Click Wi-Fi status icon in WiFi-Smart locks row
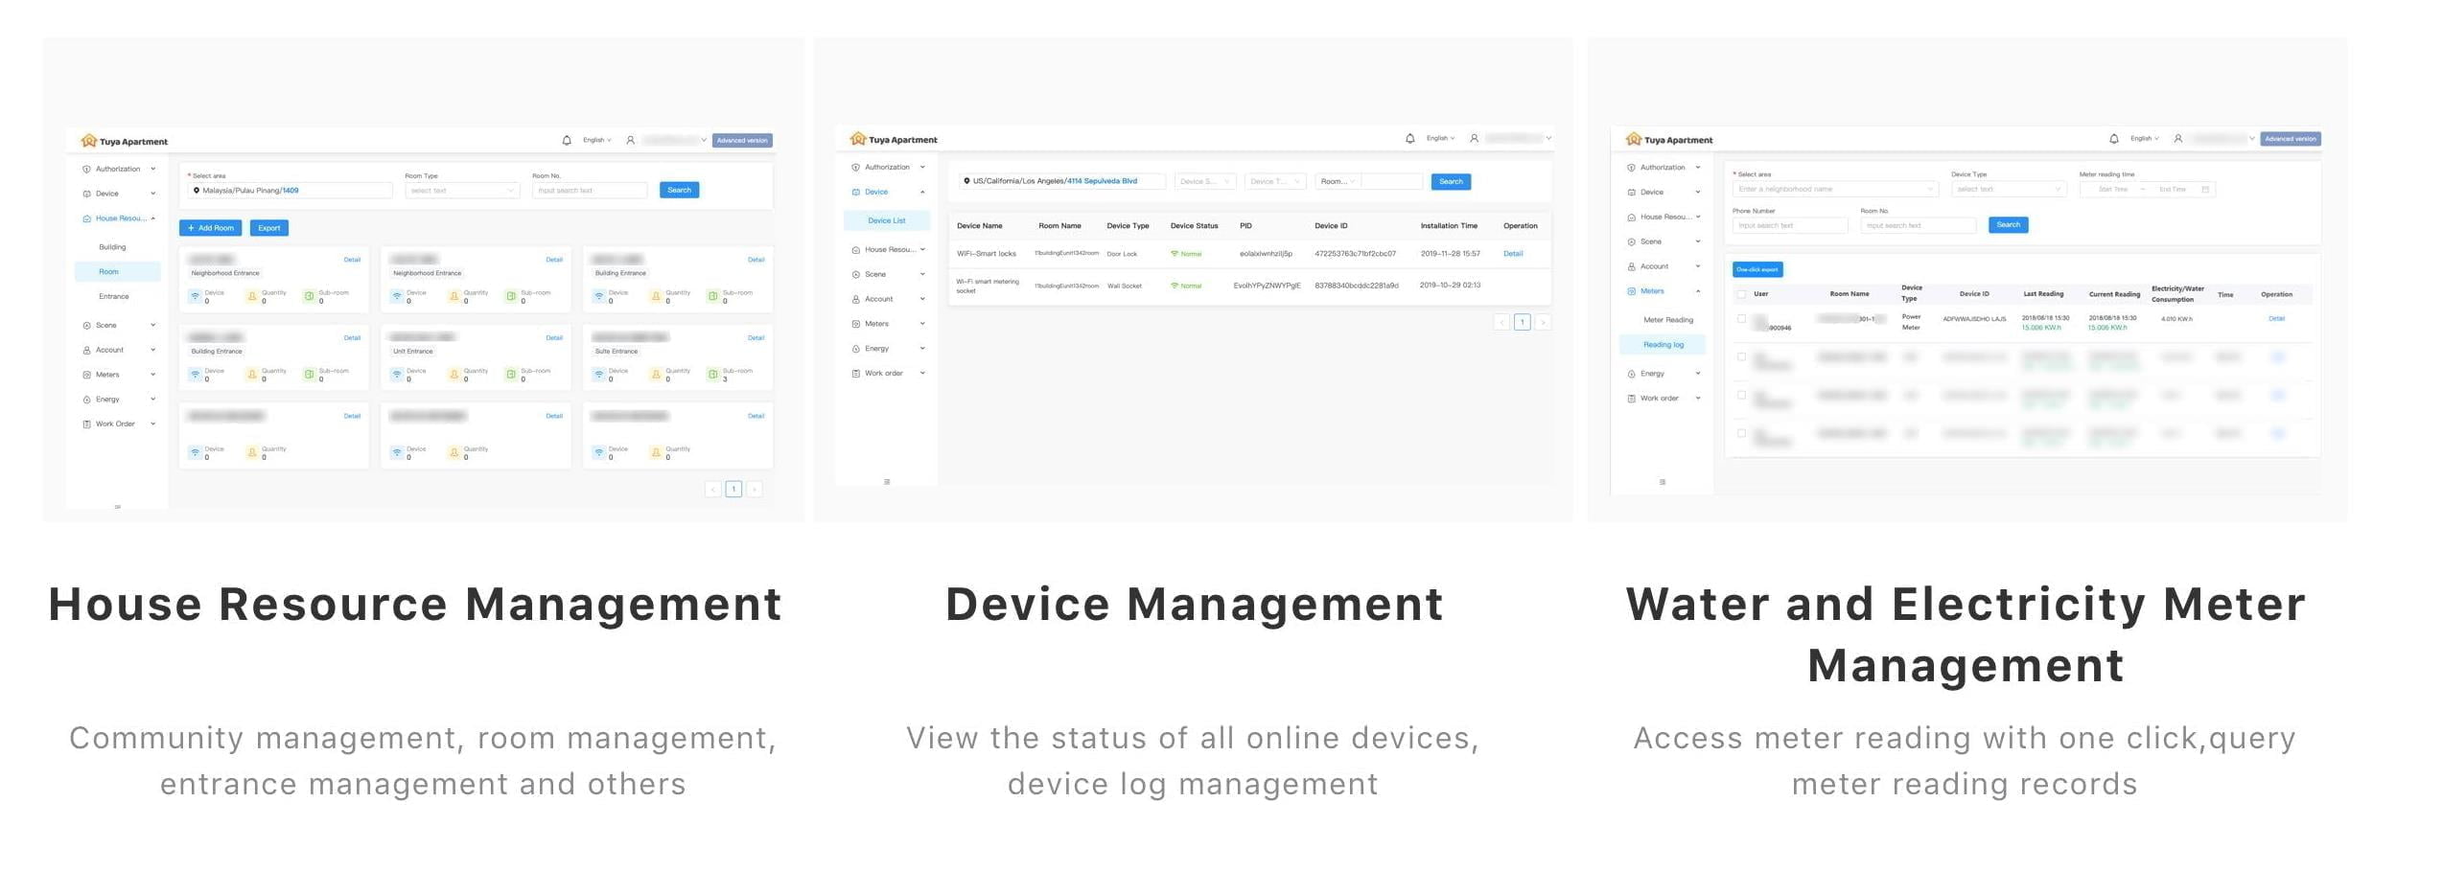Screen dimensions: 2443x894 tap(1175, 254)
